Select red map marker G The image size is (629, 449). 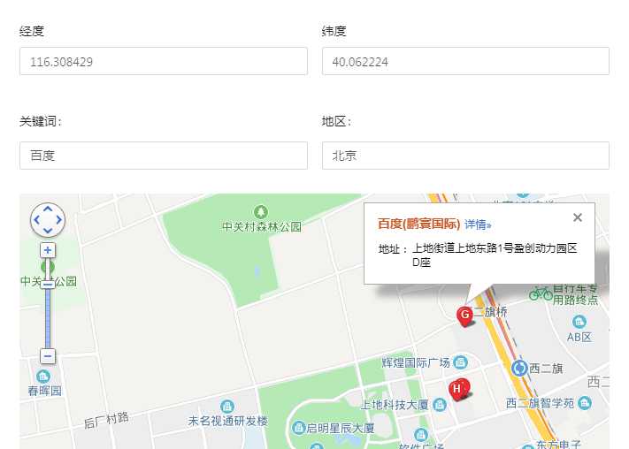click(x=465, y=316)
